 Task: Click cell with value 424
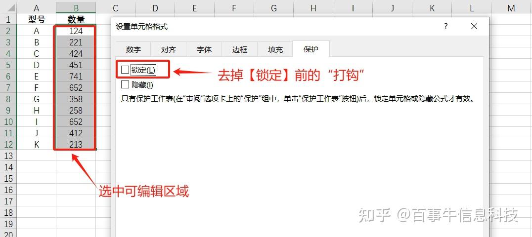click(x=76, y=53)
